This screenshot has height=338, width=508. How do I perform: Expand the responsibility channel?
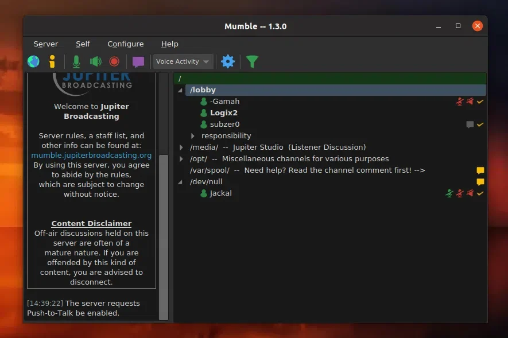(x=192, y=135)
